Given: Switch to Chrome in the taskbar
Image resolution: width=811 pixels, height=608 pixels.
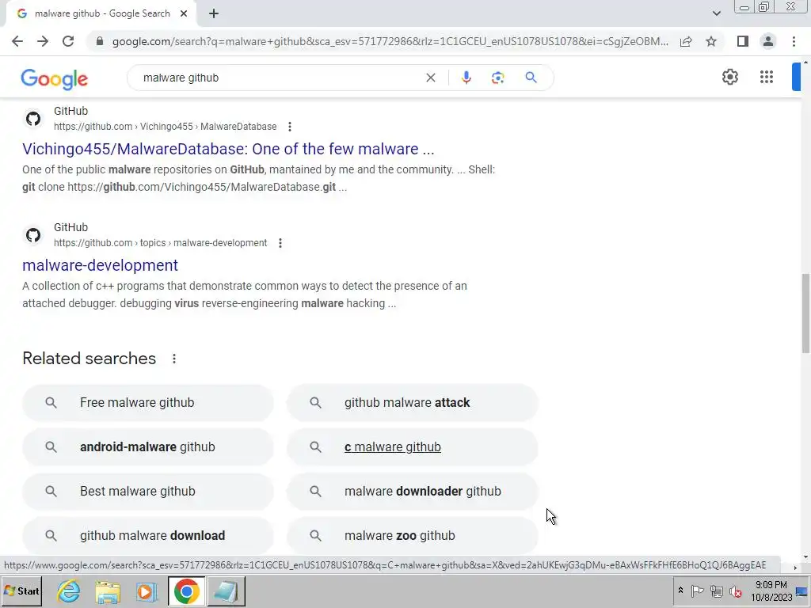Looking at the screenshot, I should pos(186,591).
